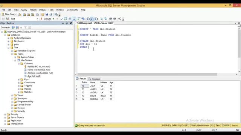Close the SQLQuery4.sql document tab

tap(239, 23)
